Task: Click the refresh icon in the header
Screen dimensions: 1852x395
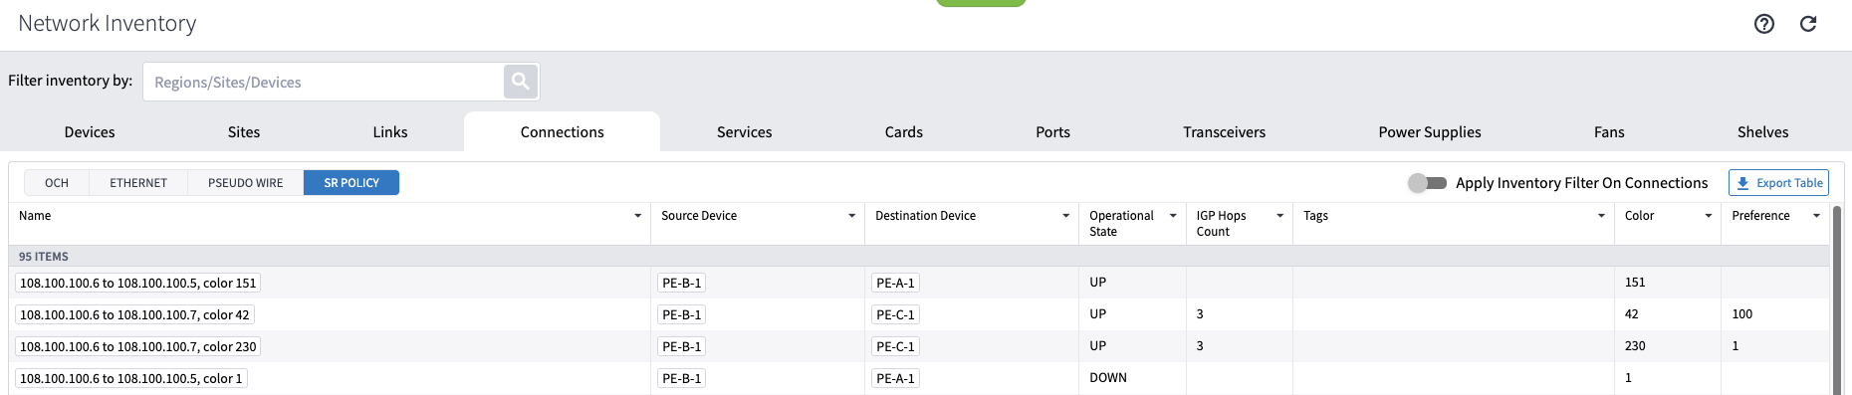Action: (x=1808, y=24)
